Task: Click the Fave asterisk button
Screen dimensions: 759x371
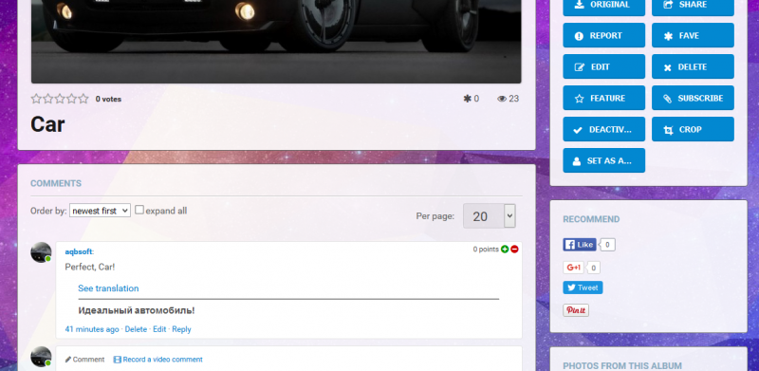Action: point(693,35)
